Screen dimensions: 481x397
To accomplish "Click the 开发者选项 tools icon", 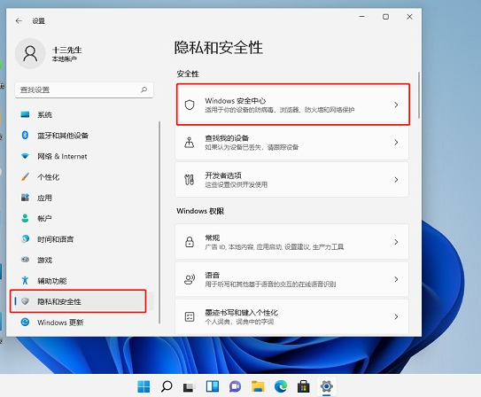I will pos(190,180).
